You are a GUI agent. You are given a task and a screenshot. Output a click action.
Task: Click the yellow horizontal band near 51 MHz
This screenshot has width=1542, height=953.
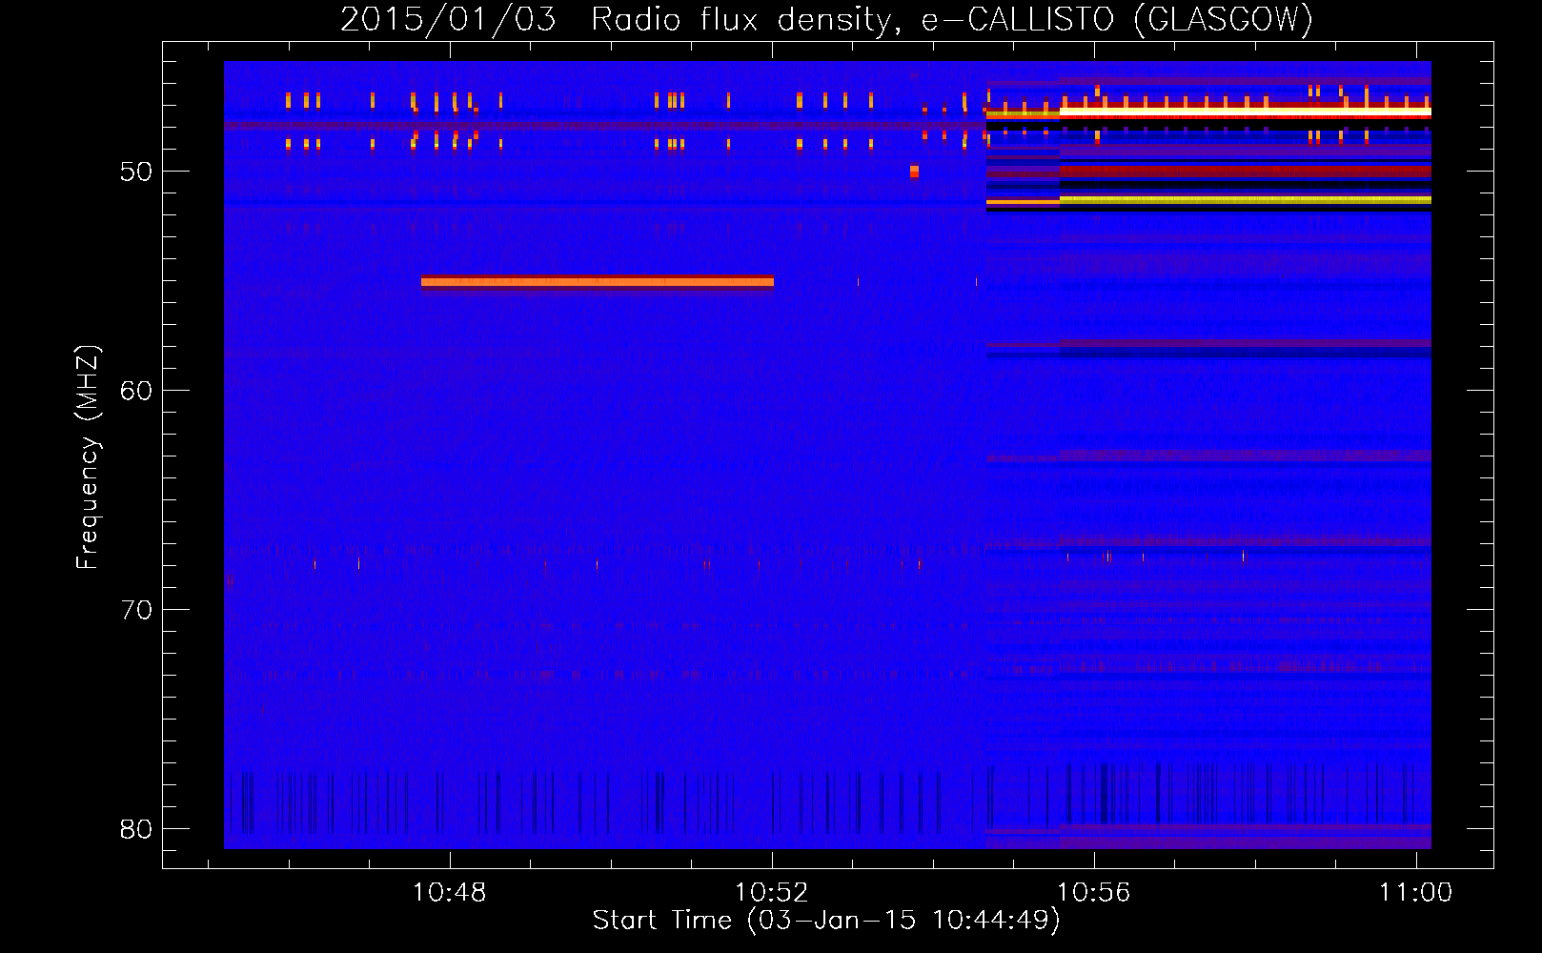coord(1245,200)
